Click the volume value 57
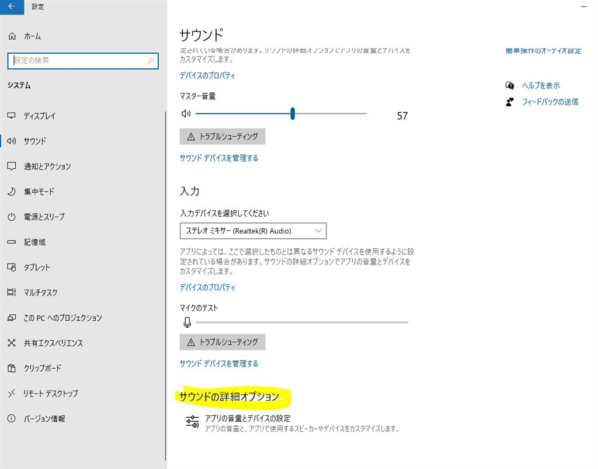Image resolution: width=598 pixels, height=469 pixels. point(402,116)
